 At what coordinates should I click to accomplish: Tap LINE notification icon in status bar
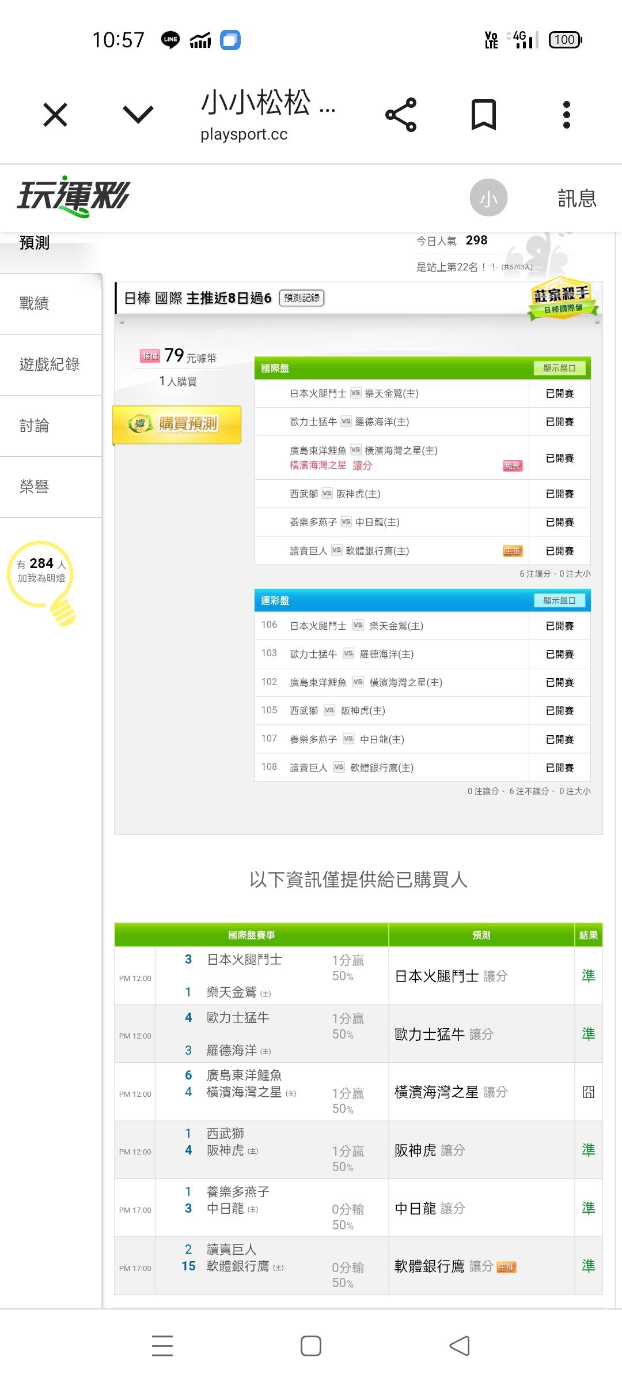[170, 40]
